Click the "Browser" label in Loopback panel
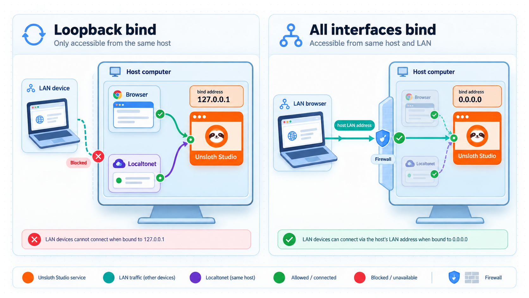 pyautogui.click(x=137, y=95)
